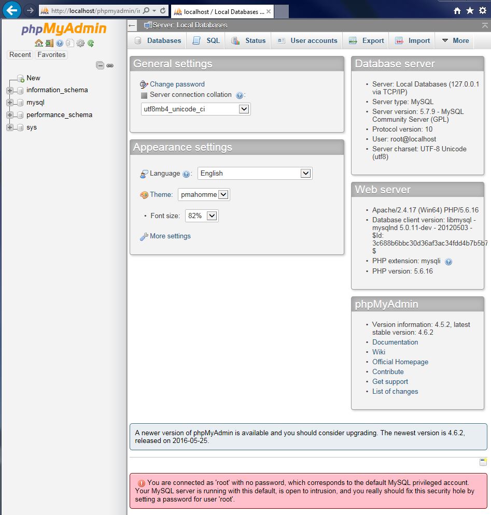
Task: Open a new browser tab
Action: click(x=282, y=12)
